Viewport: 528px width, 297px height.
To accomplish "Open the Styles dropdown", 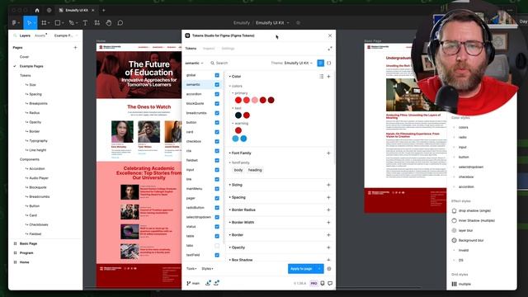I will (x=207, y=269).
